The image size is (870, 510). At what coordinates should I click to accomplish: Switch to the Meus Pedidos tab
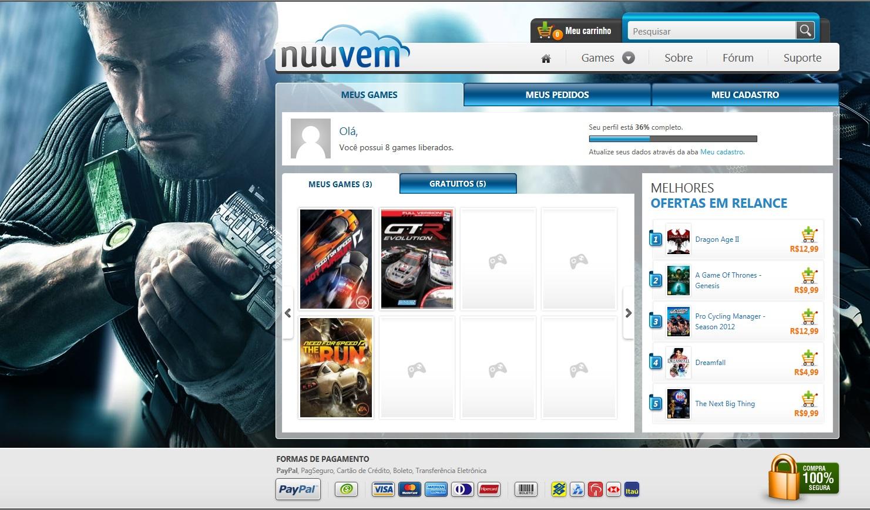(x=557, y=94)
